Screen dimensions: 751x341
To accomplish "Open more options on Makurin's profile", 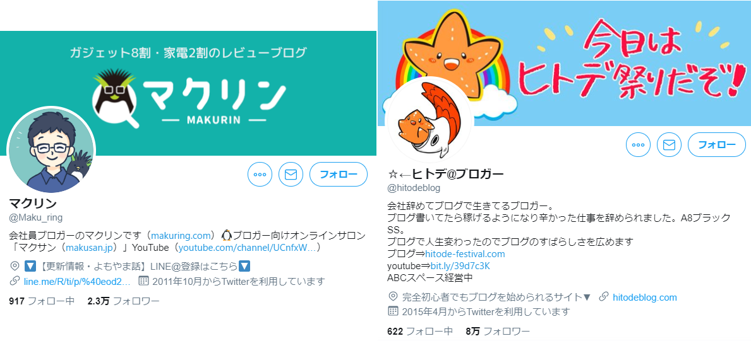I will [260, 175].
